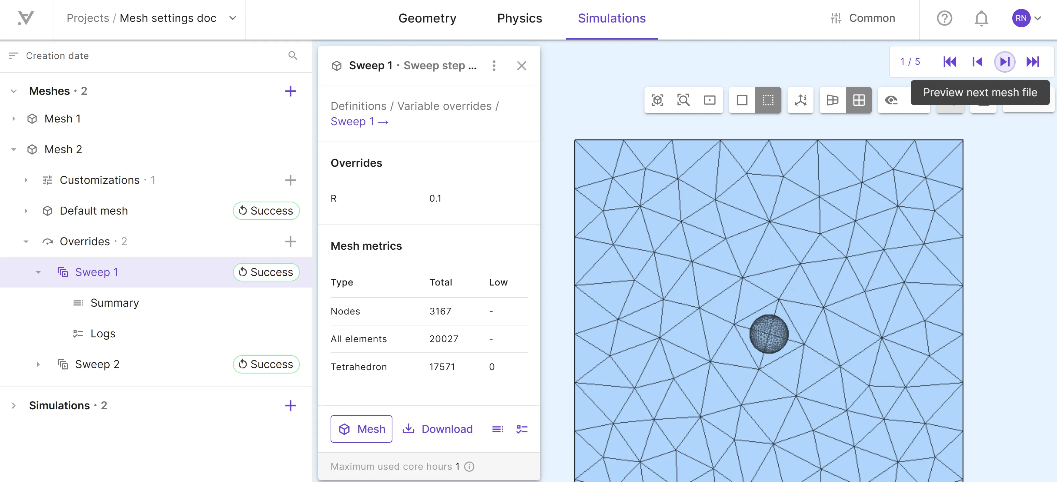Click the search icon in the left panel
The image size is (1057, 482).
pyautogui.click(x=293, y=55)
